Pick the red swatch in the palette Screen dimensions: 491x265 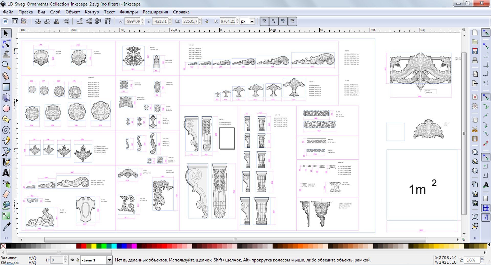(84, 246)
